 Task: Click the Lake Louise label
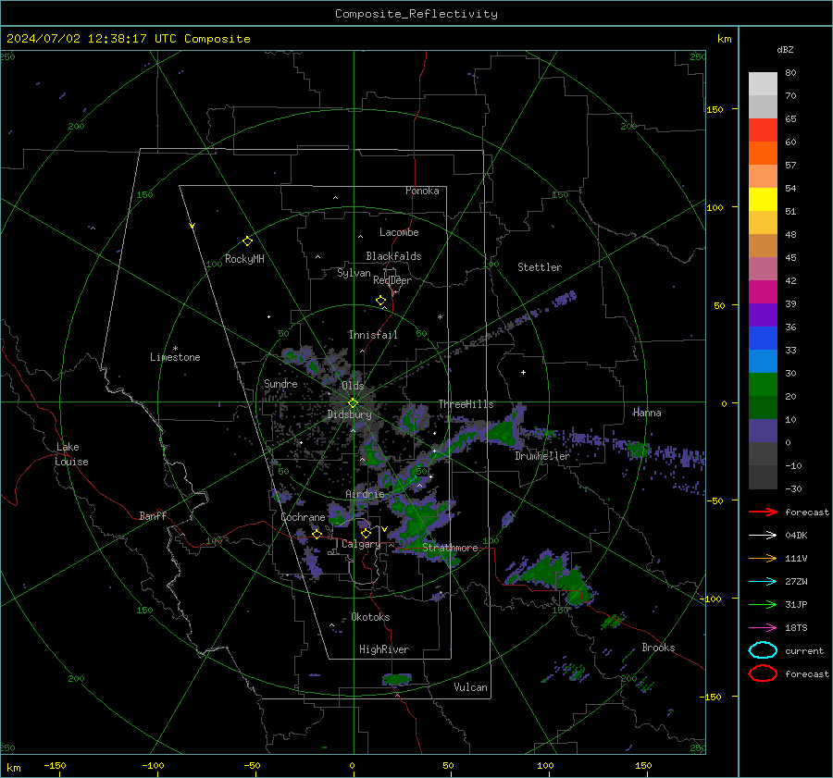[x=71, y=454]
